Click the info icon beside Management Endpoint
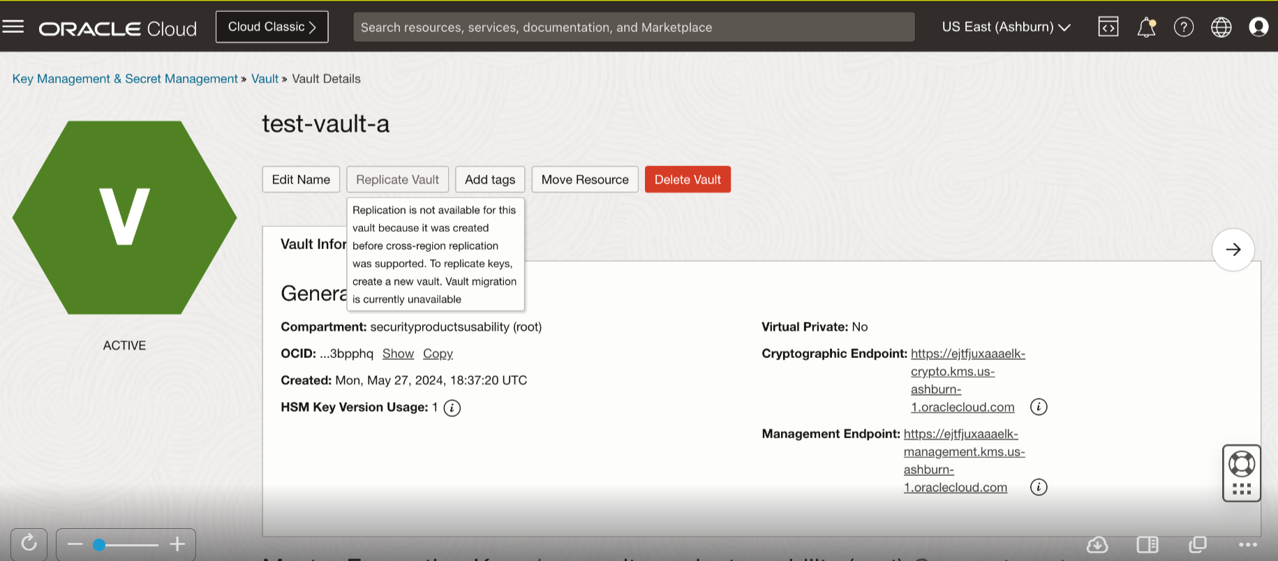Viewport: 1278px width, 561px height. pyautogui.click(x=1039, y=487)
